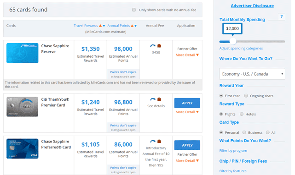Click 86,000 Estimated Annual Points value
Image resolution: width=295 pixels, height=175 pixels.
point(123,144)
